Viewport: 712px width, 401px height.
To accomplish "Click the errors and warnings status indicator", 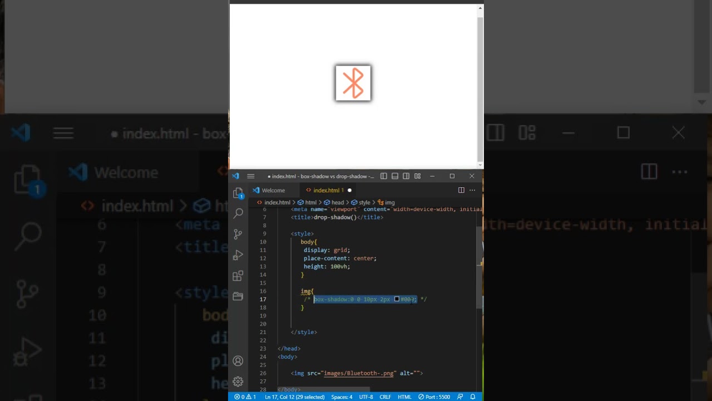I will 245,397.
